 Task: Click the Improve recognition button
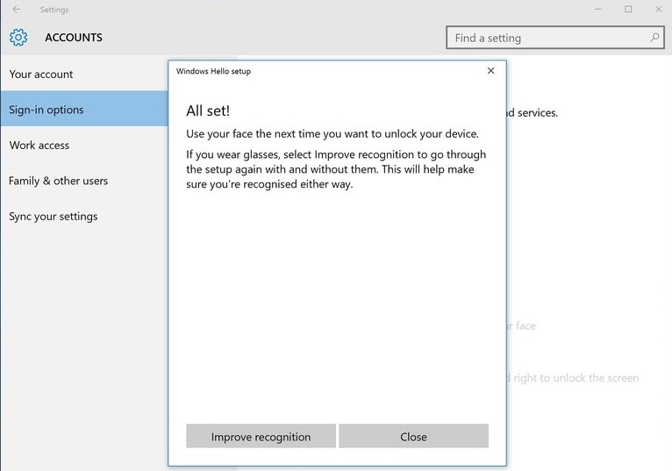261,436
